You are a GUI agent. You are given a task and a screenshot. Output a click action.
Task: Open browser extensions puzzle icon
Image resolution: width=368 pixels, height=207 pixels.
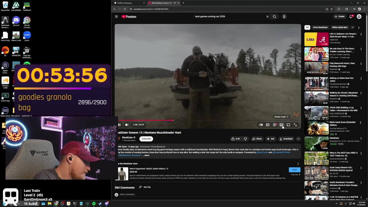click(x=339, y=9)
